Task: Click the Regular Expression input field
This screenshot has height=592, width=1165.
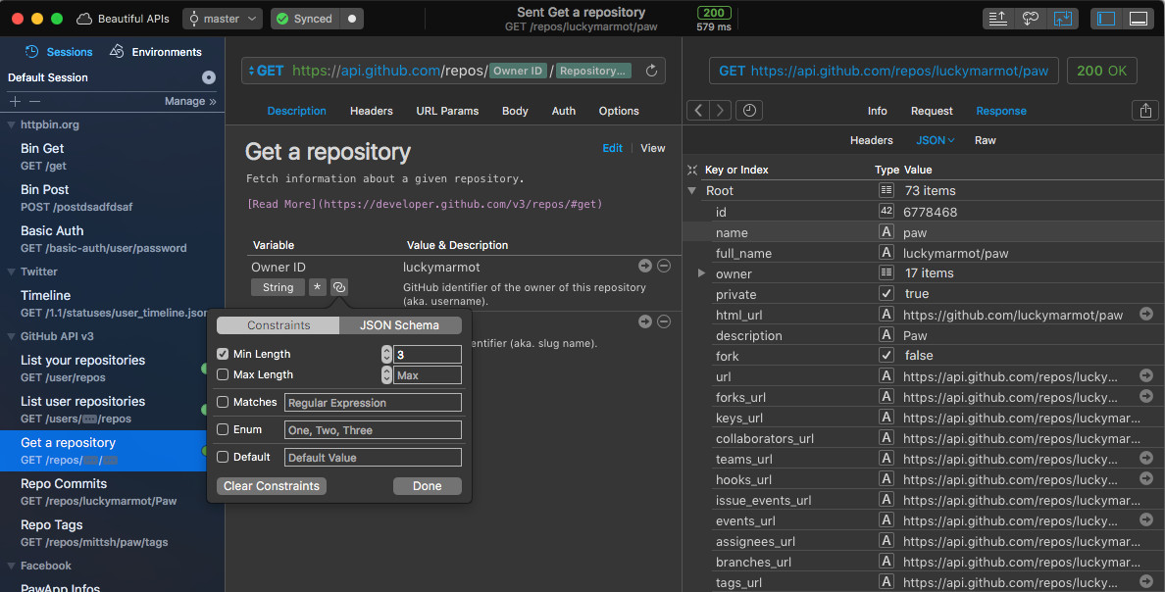Action: [373, 403]
